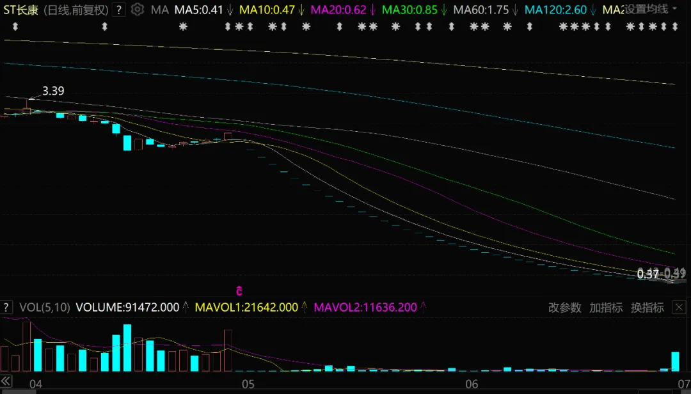Open 设置均线 dropdown

pyautogui.click(x=651, y=9)
